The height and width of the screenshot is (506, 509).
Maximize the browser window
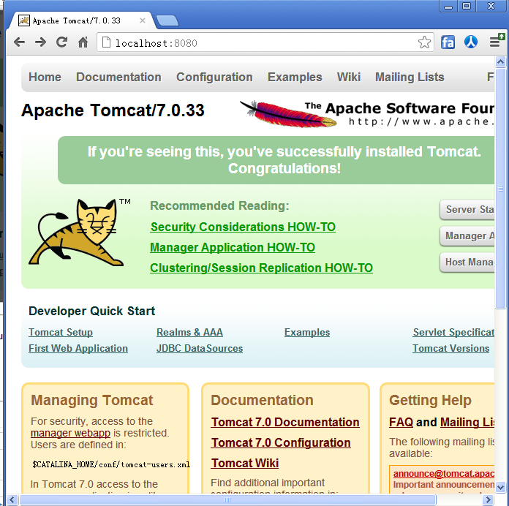[467, 6]
